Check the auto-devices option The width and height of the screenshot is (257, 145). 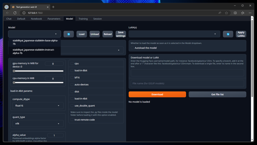point(72,84)
